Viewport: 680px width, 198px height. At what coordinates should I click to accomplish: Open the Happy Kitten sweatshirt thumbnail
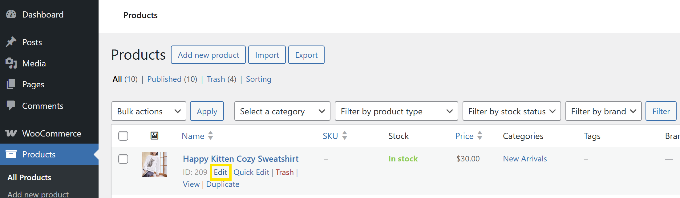pyautogui.click(x=154, y=164)
